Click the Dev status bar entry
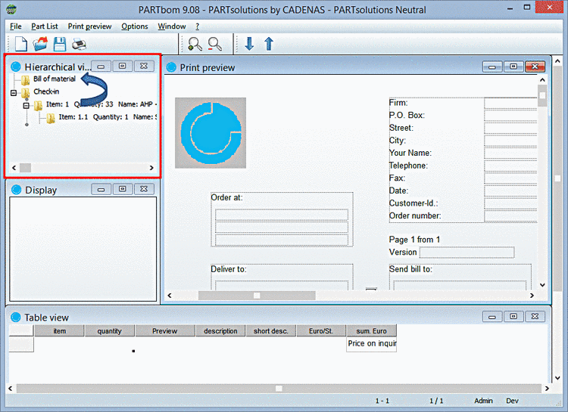 tap(512, 401)
